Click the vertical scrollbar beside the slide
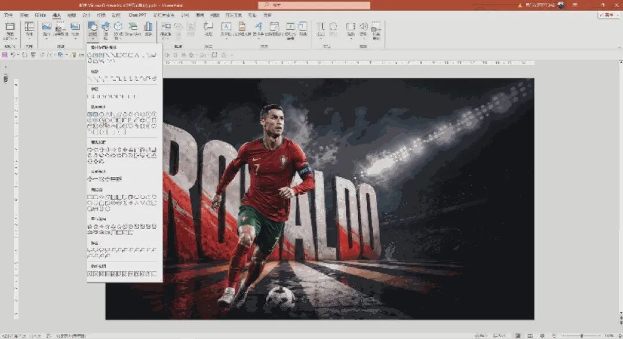This screenshot has height=339, width=623. pyautogui.click(x=621, y=187)
